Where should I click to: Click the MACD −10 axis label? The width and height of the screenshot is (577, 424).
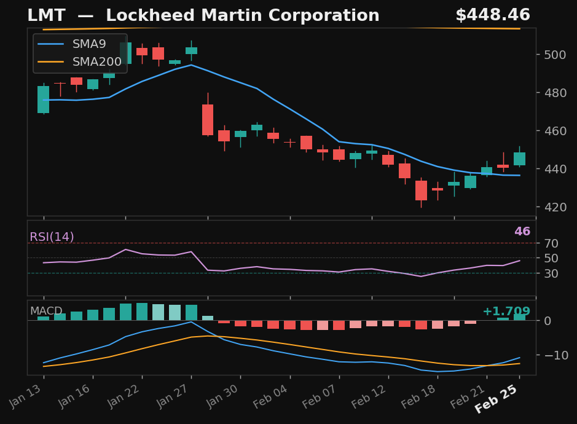556,355
